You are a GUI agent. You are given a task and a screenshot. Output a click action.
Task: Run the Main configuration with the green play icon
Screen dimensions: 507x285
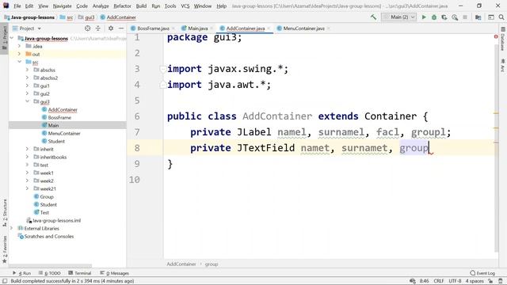coord(424,17)
